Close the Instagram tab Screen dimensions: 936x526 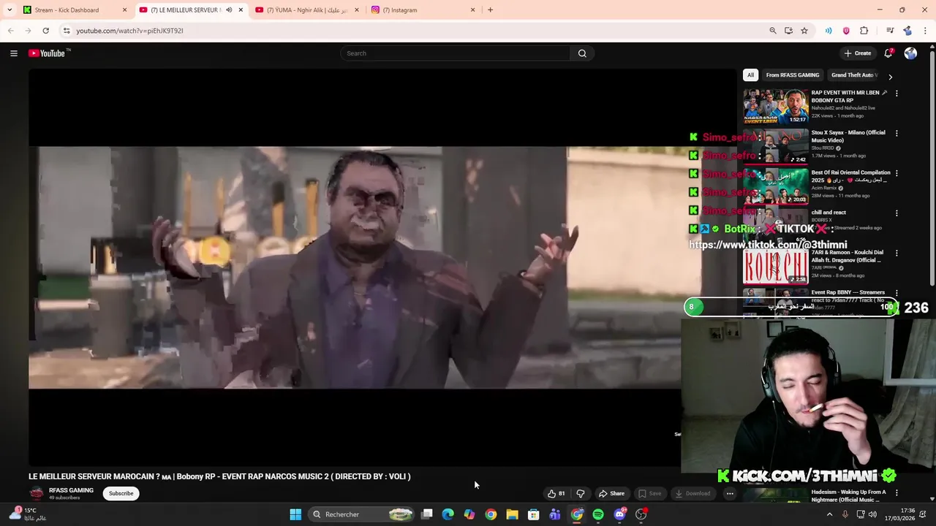(x=472, y=10)
